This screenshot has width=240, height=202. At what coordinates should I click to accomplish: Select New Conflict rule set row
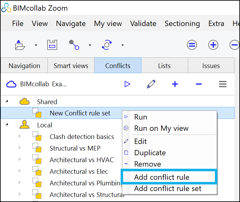(x=117, y=113)
